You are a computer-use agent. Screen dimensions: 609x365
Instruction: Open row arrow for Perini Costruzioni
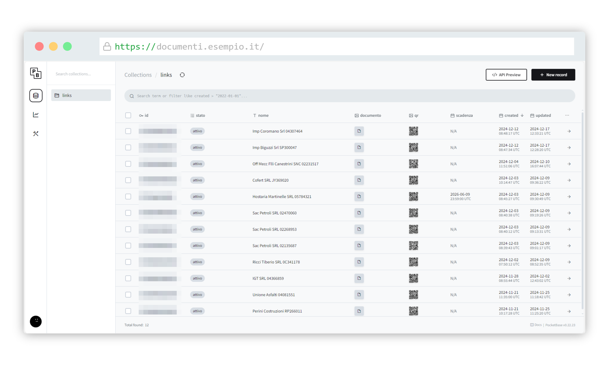tap(569, 311)
